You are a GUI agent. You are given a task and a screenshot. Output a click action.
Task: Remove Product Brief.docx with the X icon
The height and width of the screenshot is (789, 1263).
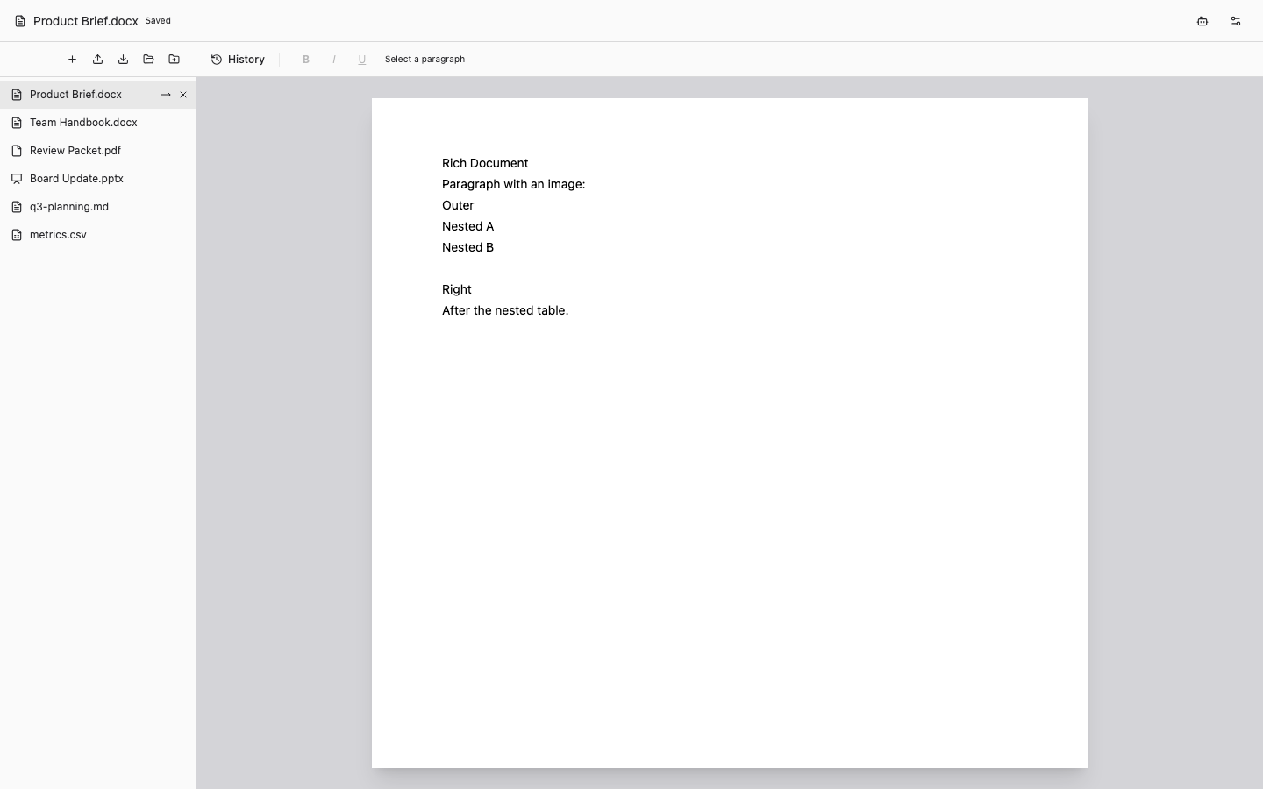coord(183,95)
